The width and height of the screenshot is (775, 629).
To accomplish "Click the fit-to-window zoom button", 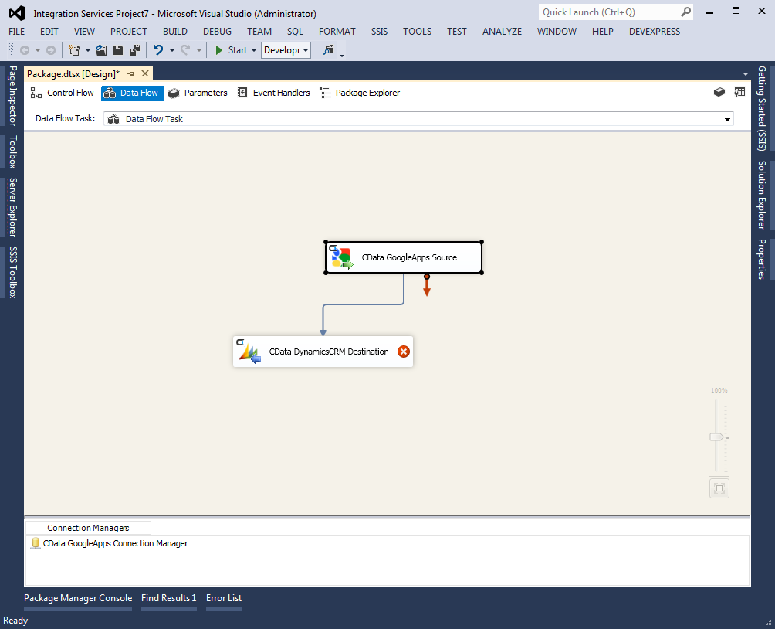I will [x=719, y=488].
